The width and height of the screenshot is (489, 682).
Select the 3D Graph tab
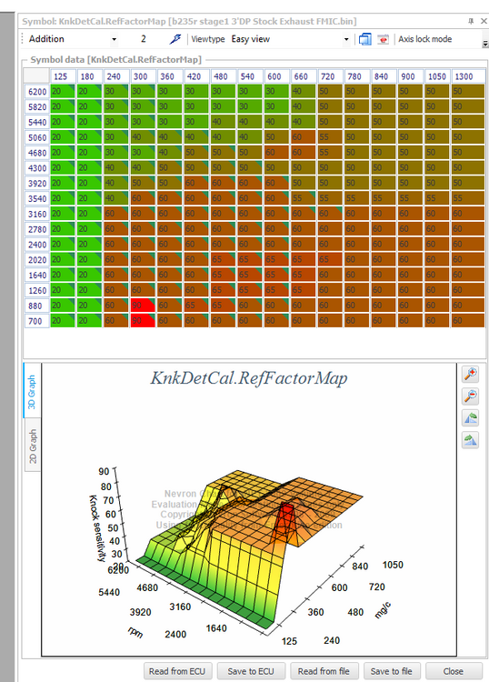[x=32, y=391]
